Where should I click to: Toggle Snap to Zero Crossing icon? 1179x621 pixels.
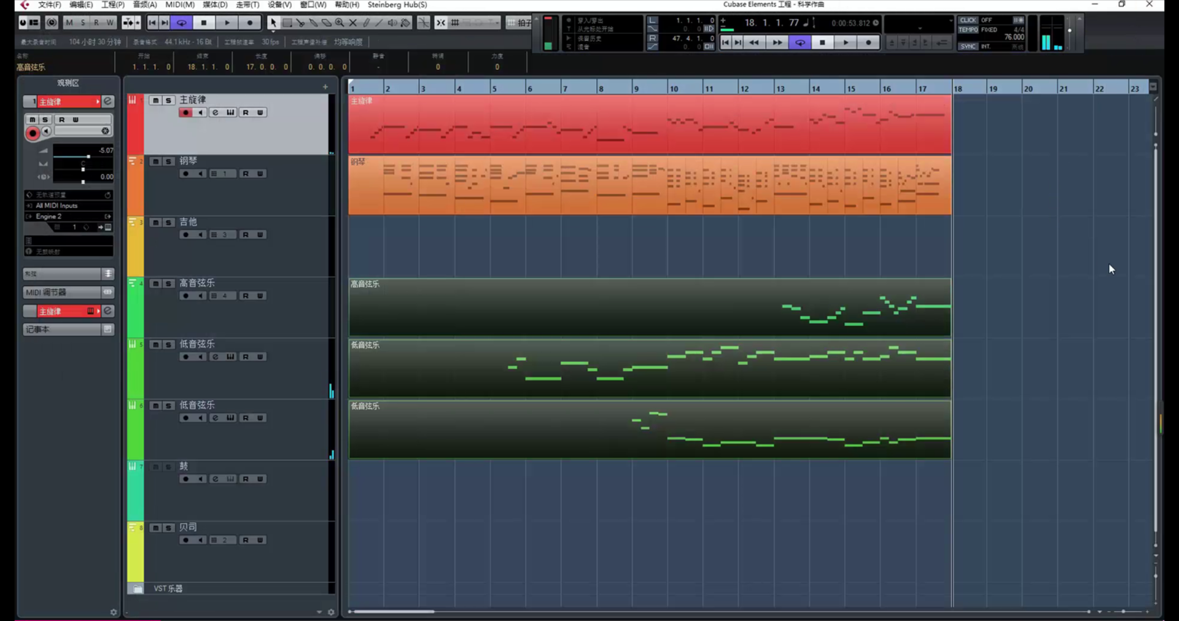[x=424, y=23]
